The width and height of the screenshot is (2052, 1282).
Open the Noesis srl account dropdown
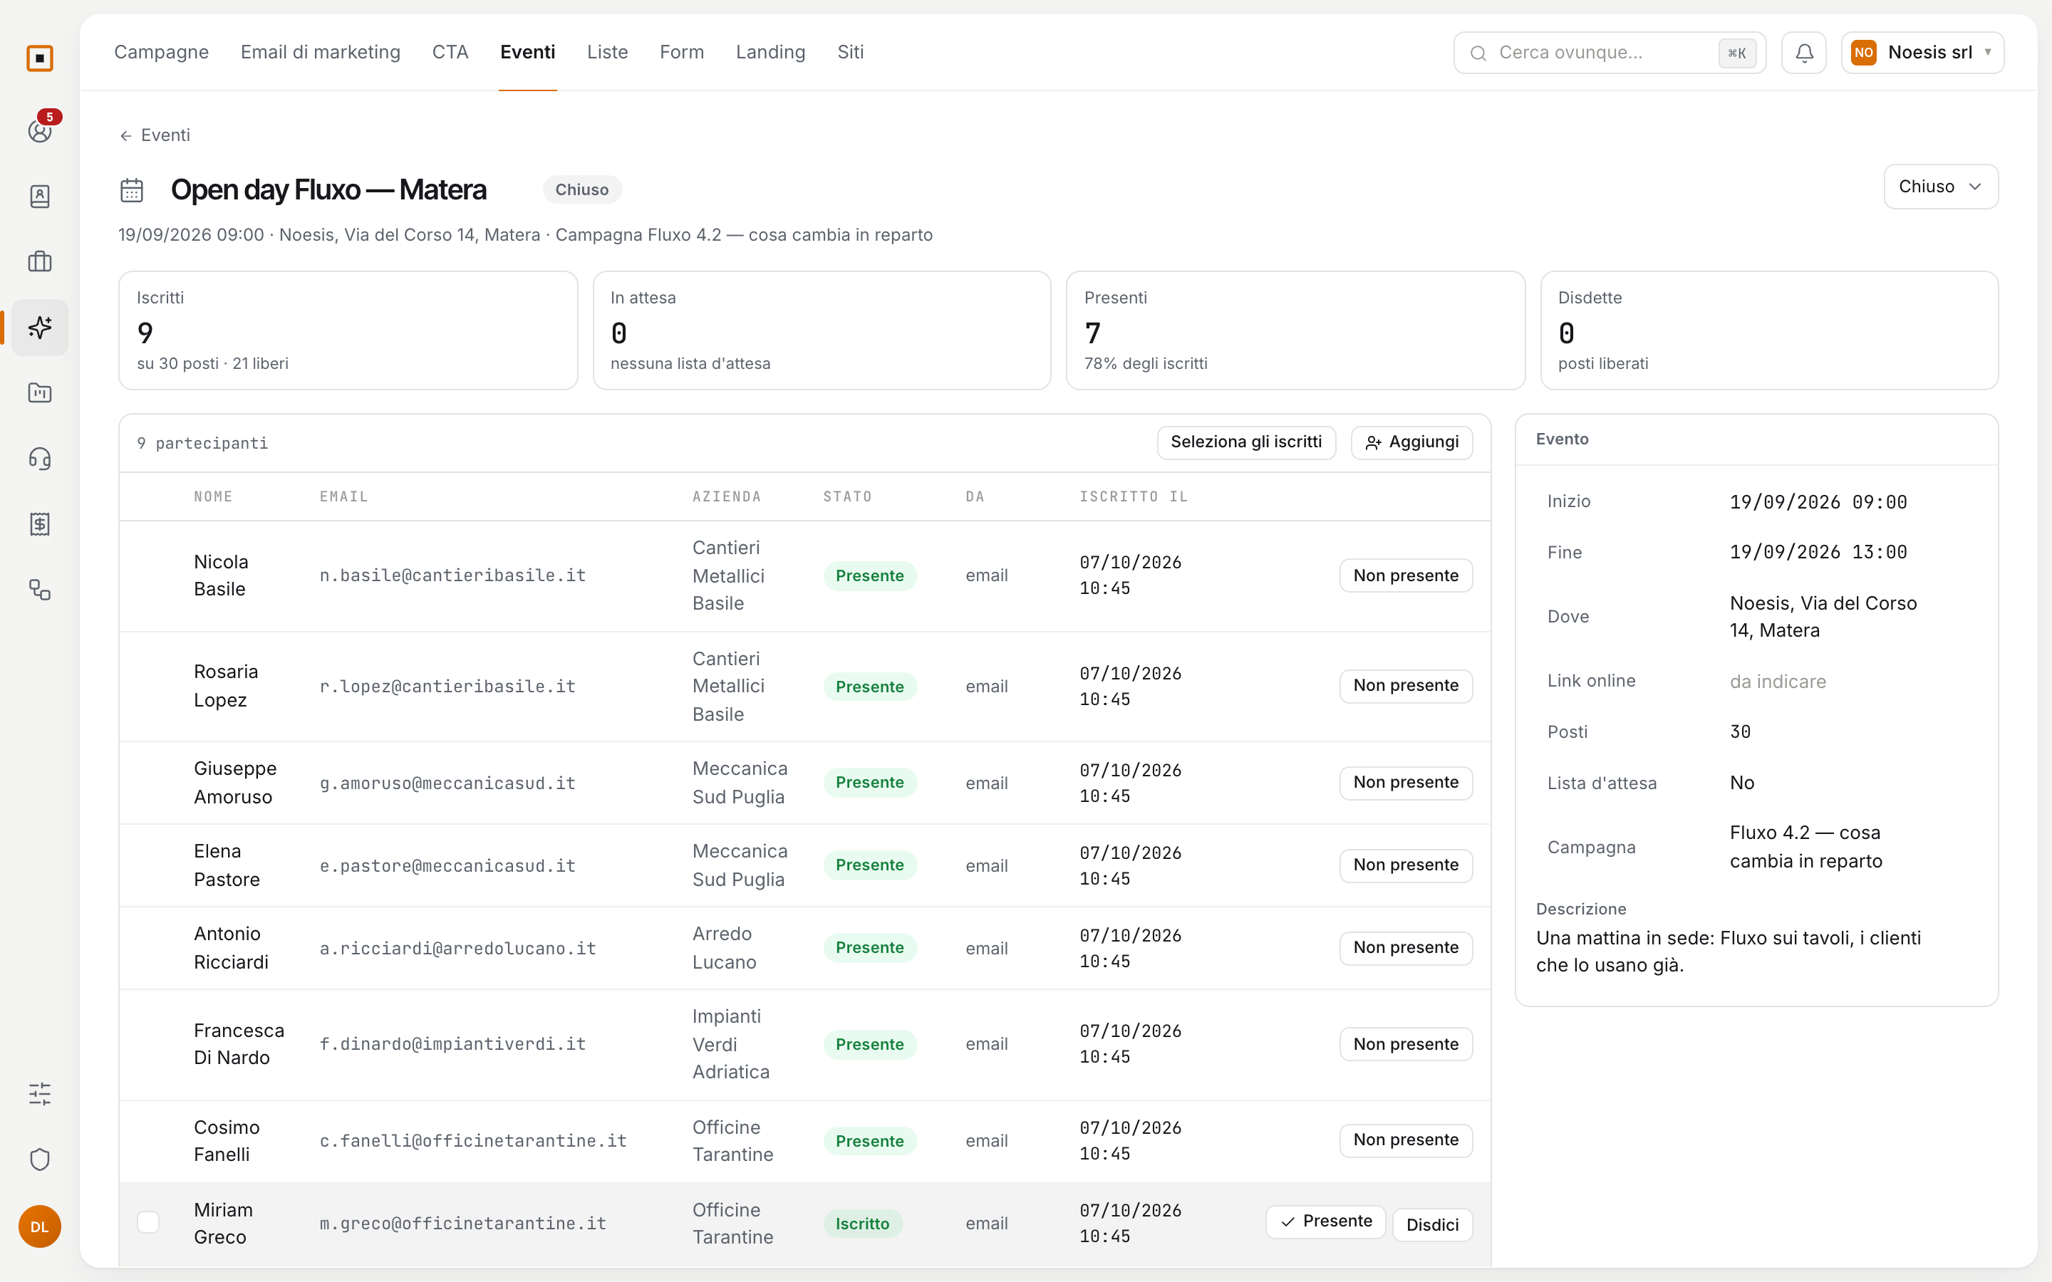pos(1922,53)
